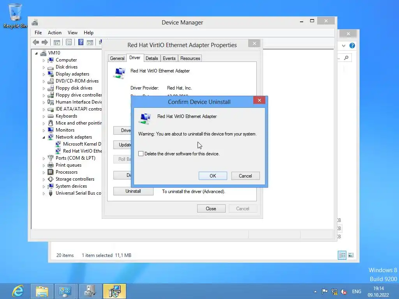The image size is (399, 299).
Task: Check Delete the driver software for this device
Action: tap(141, 153)
